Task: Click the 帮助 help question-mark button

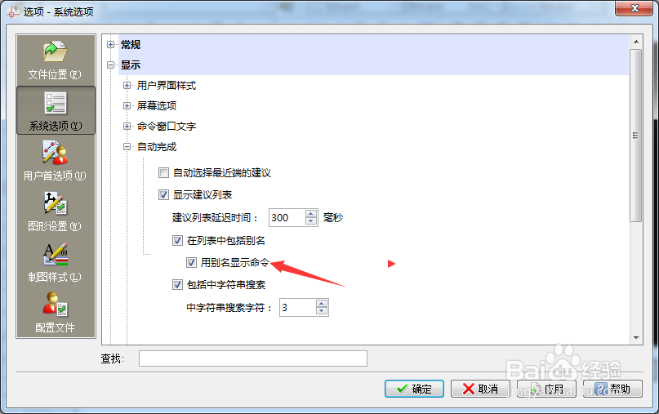Action: point(612,389)
